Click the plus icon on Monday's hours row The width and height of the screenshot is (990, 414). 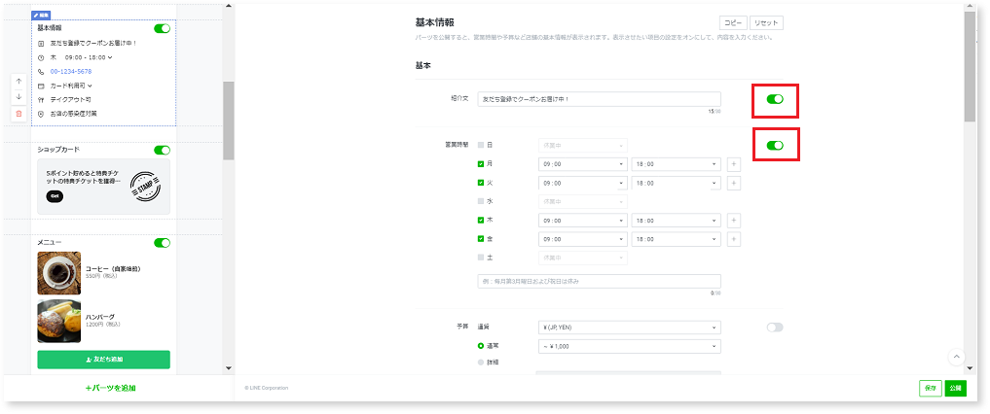pos(734,164)
